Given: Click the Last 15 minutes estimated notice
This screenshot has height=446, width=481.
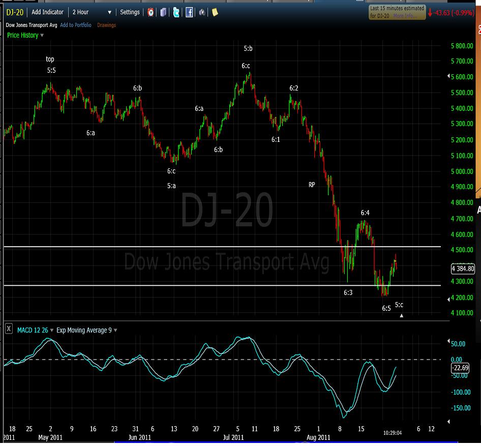Looking at the screenshot, I should click(x=397, y=12).
